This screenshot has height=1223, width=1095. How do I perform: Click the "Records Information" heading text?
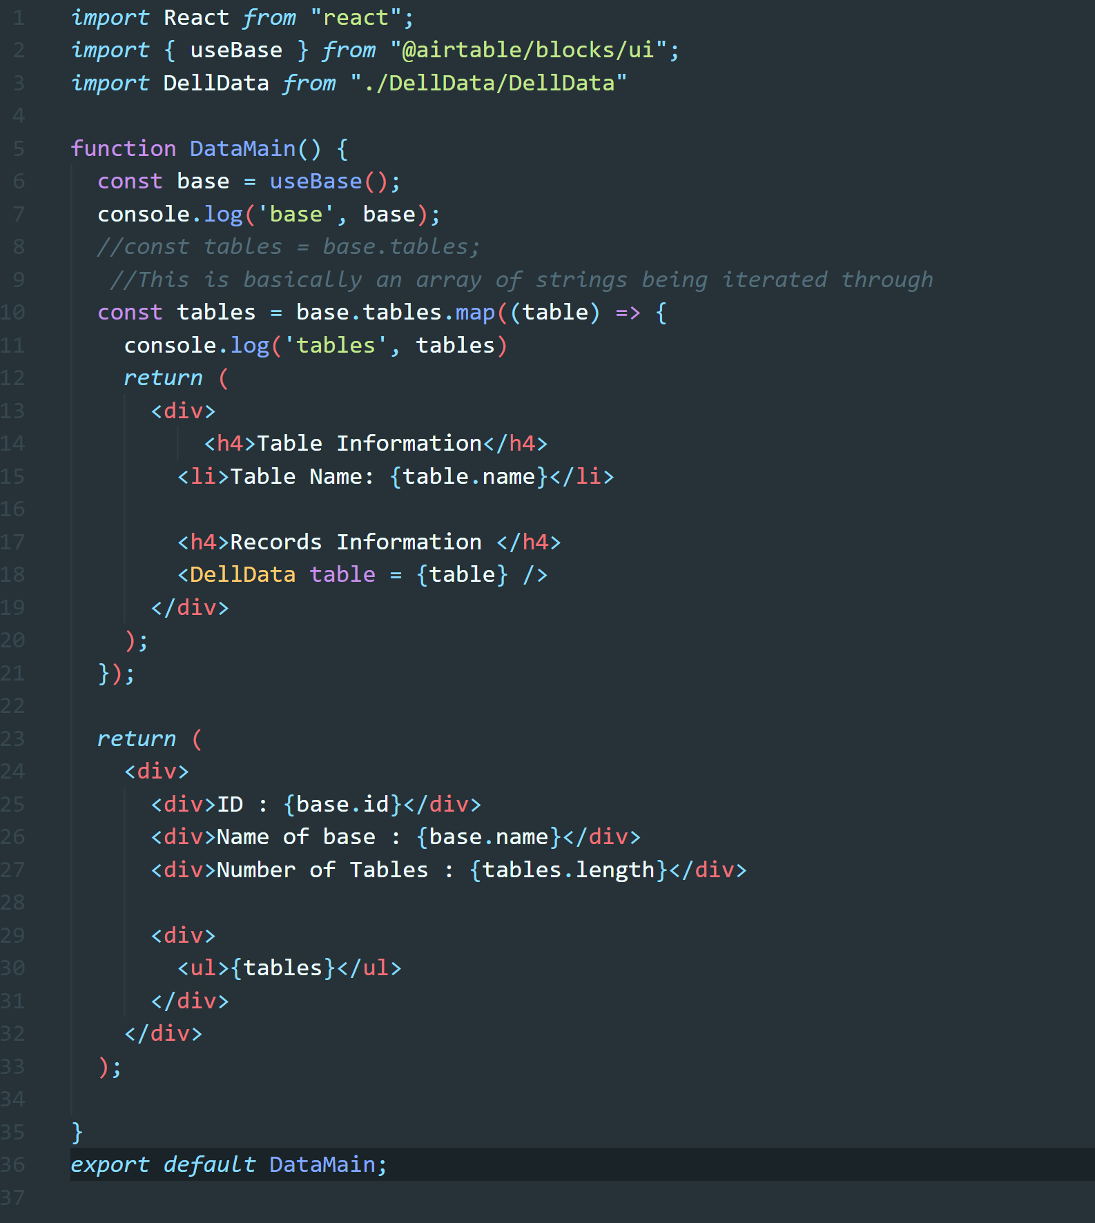tap(356, 542)
